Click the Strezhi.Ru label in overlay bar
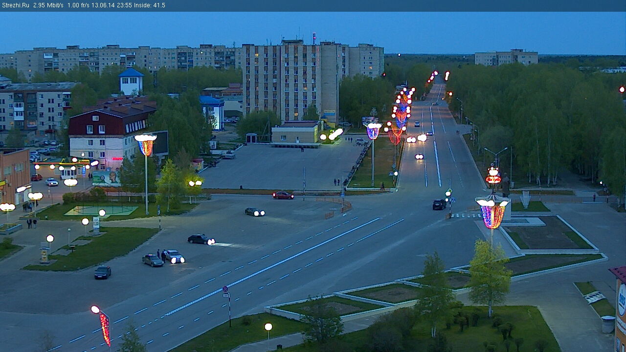 16,5
